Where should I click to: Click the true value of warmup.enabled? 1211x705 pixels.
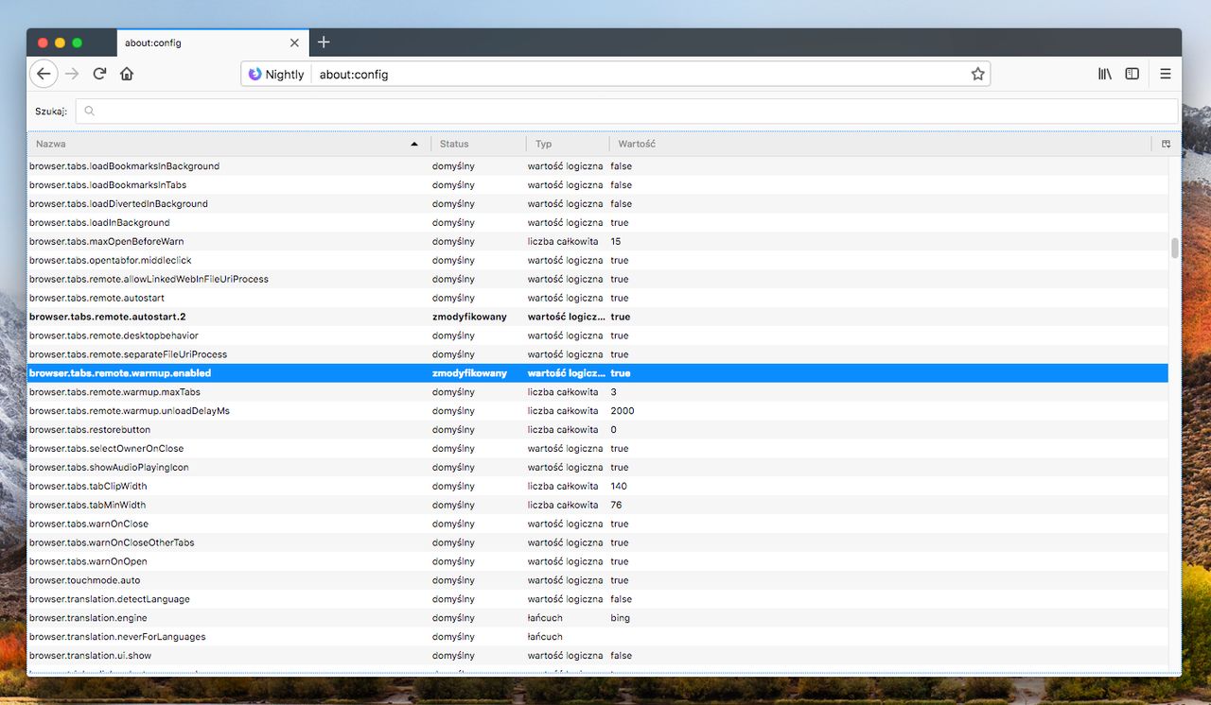point(621,373)
